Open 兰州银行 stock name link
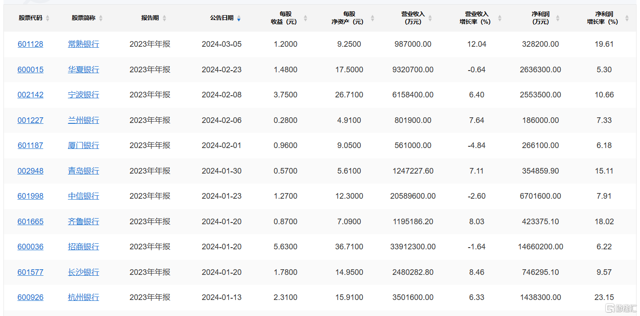The image size is (640, 316). 84,120
